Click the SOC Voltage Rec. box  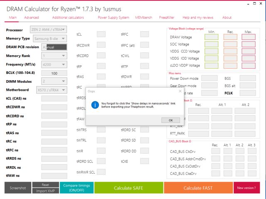coord(230,44)
